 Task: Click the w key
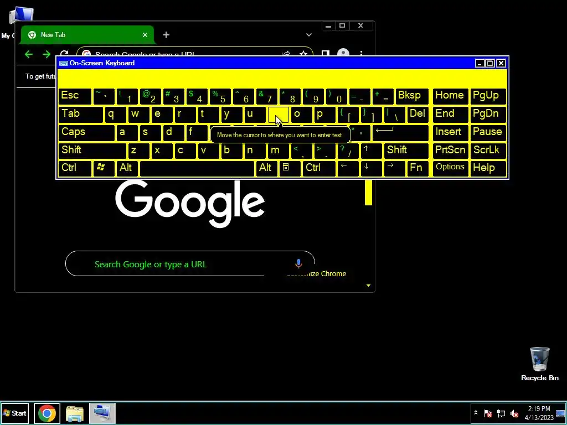pyautogui.click(x=139, y=114)
